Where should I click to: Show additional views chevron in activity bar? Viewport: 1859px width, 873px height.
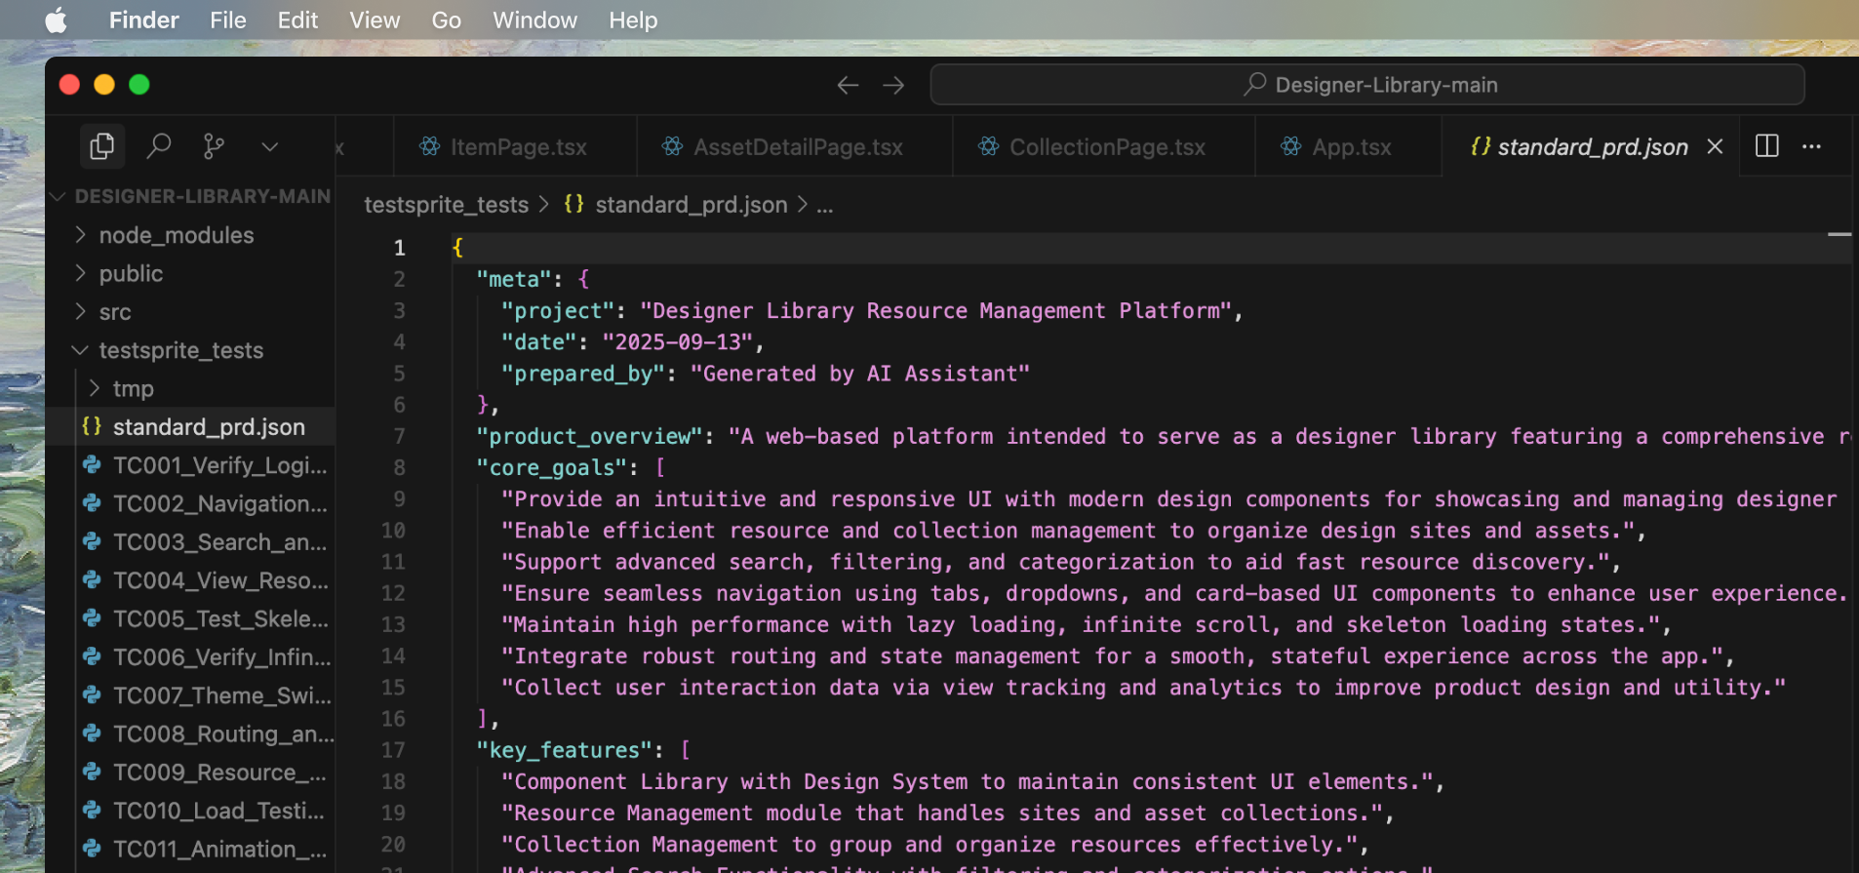coord(270,146)
